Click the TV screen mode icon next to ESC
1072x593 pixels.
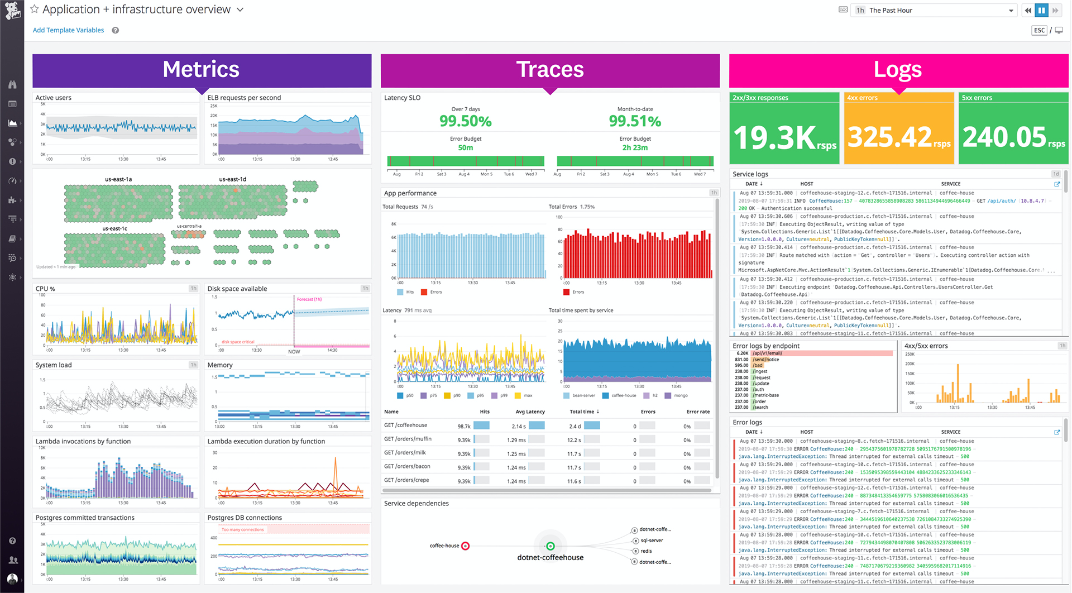(x=1059, y=30)
